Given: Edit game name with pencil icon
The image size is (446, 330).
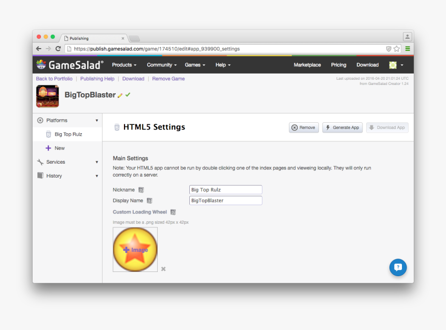Looking at the screenshot, I should [x=120, y=95].
